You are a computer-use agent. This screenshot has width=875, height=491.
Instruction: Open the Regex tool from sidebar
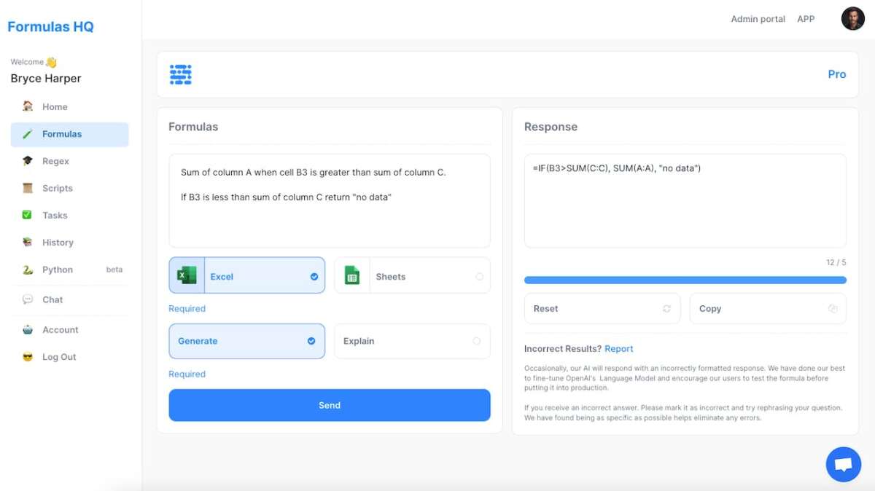55,161
